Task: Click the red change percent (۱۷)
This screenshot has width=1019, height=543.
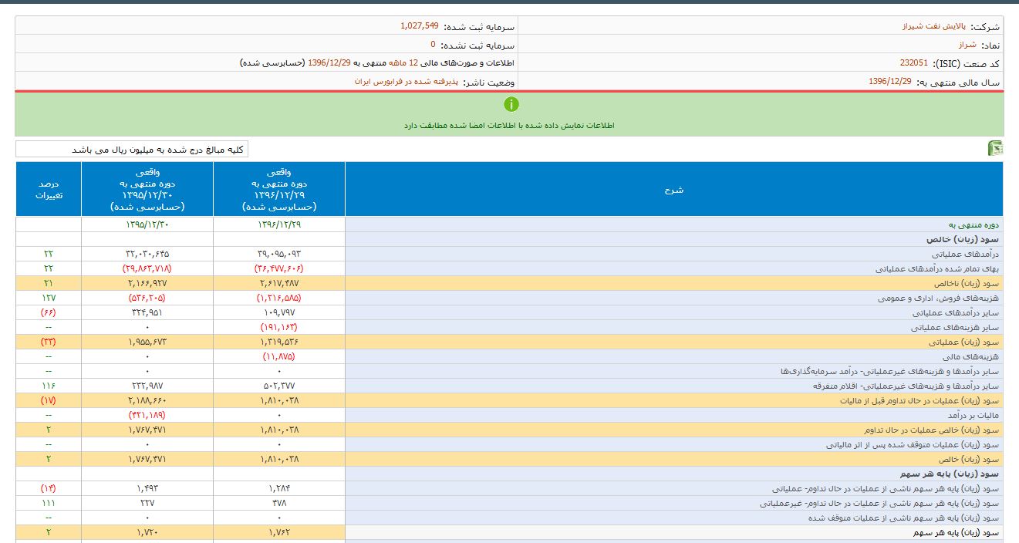Action: coord(48,400)
